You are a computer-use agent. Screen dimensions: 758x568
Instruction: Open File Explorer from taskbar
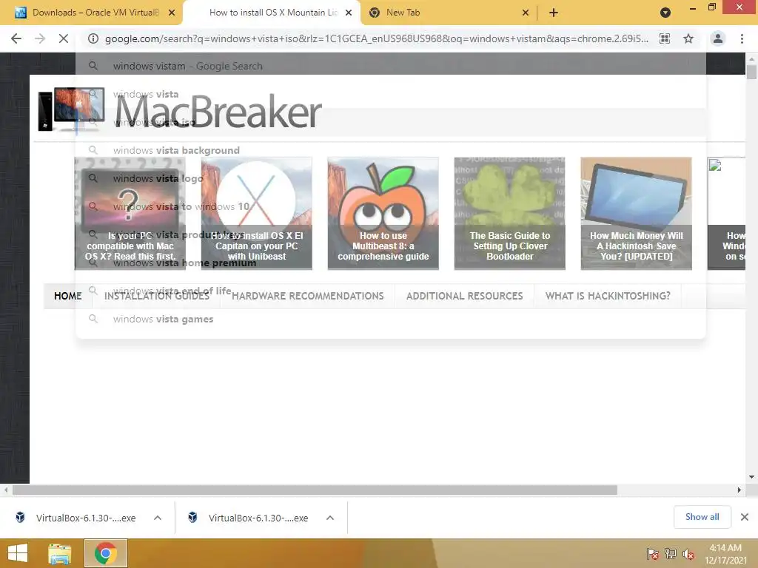[60, 553]
